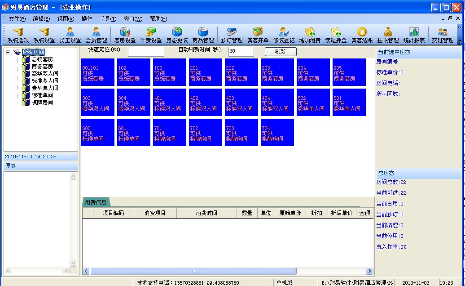Open the 窗口(W) menu
The height and width of the screenshot is (286, 465).
pos(133,19)
